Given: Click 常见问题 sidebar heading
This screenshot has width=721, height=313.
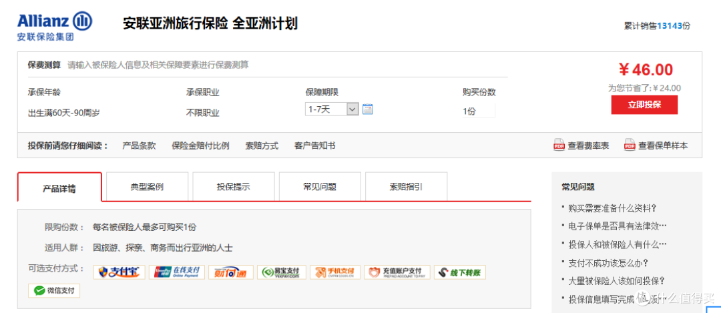Looking at the screenshot, I should click(x=577, y=187).
